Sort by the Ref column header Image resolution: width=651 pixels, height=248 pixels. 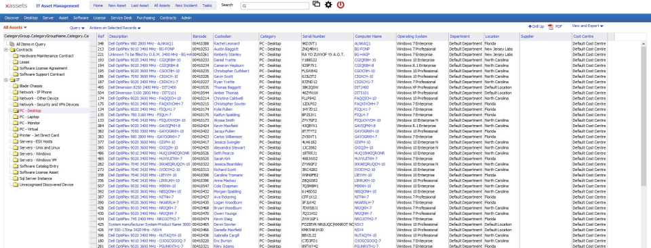(x=101, y=36)
